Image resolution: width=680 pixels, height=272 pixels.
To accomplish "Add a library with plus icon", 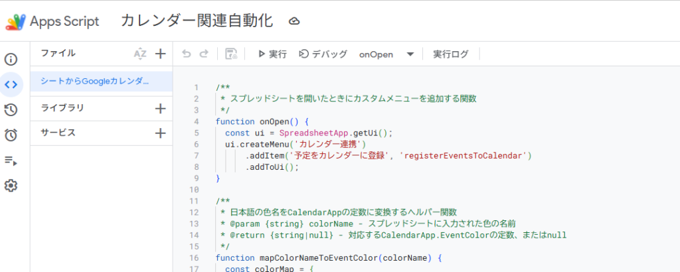I will 160,108.
